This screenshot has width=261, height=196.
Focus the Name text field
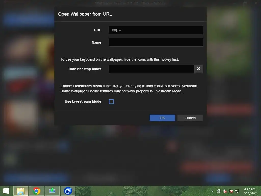(x=156, y=42)
